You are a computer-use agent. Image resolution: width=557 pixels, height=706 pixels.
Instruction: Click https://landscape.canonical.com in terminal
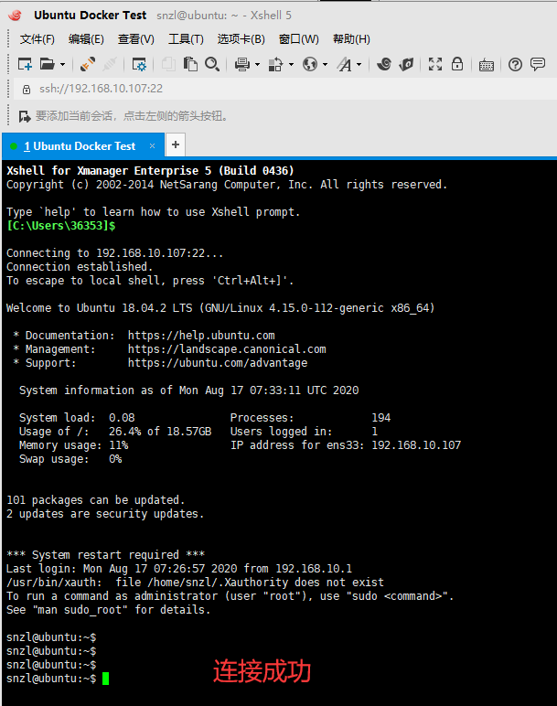tap(227, 349)
